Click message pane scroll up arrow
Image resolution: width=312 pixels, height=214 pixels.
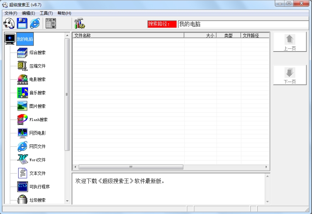click(x=267, y=176)
